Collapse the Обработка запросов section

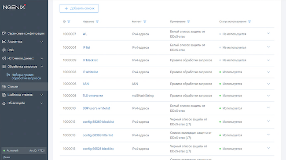pos(42,67)
